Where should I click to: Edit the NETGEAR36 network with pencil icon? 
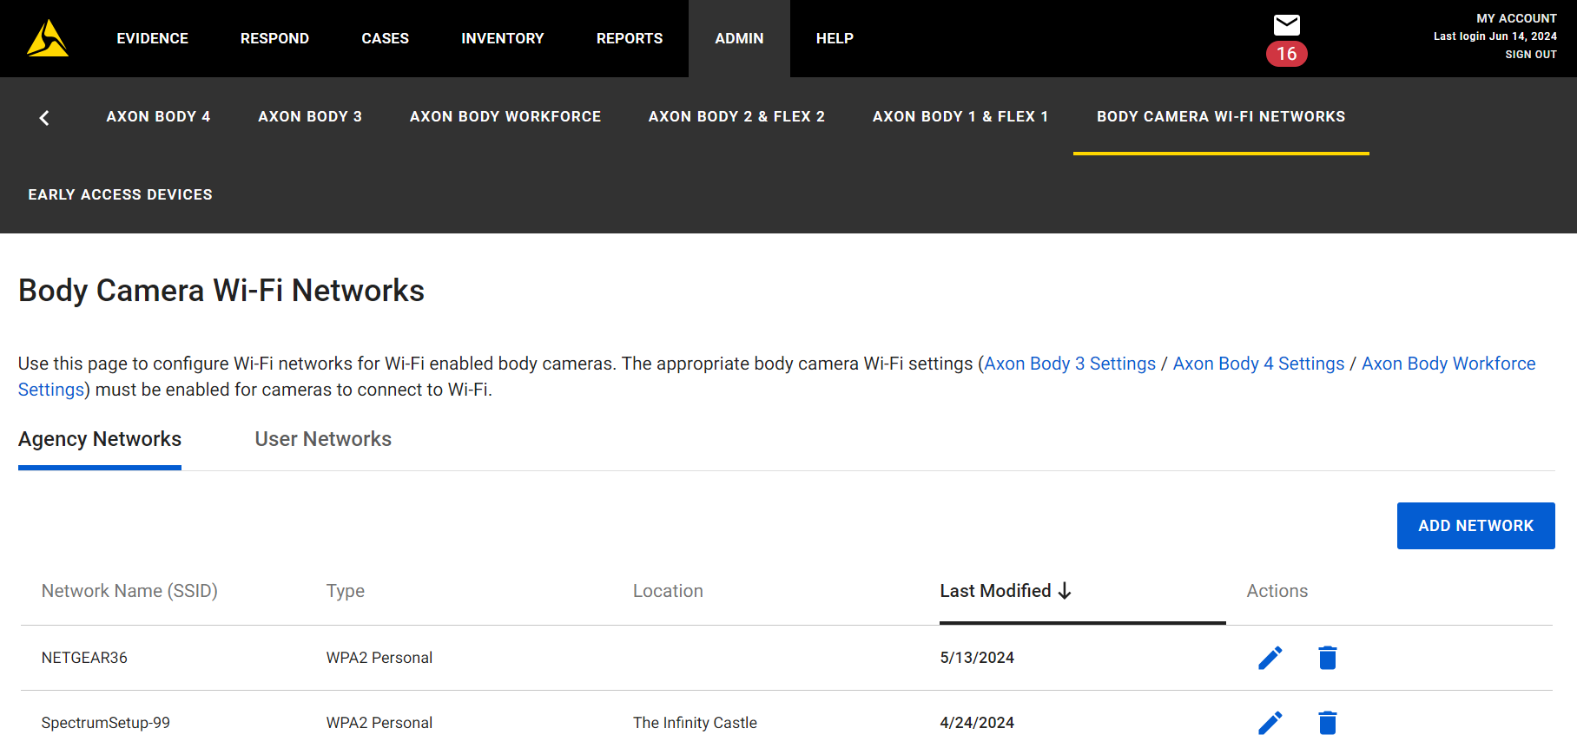pyautogui.click(x=1270, y=658)
